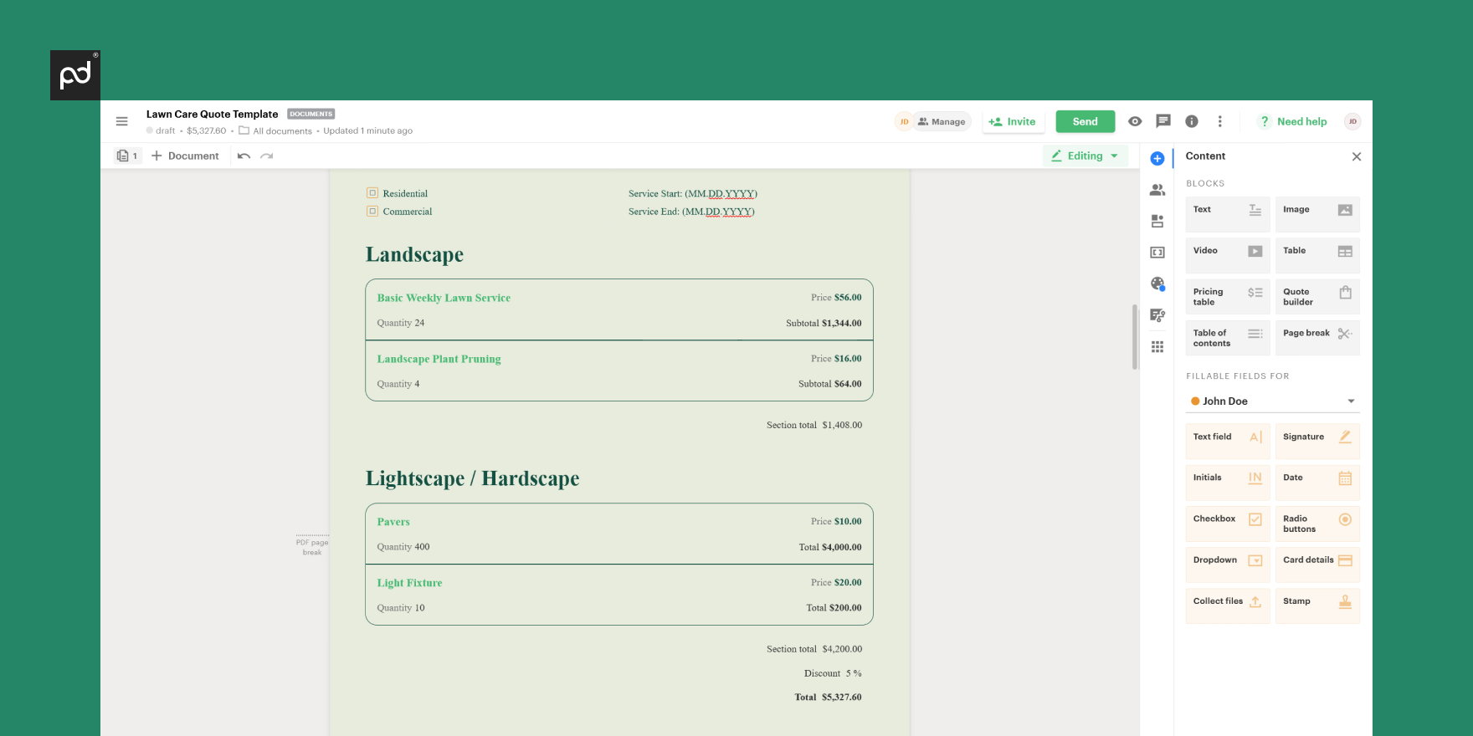Screen dimensions: 1473x736
Task: Click the redo arrow icon
Action: point(267,156)
